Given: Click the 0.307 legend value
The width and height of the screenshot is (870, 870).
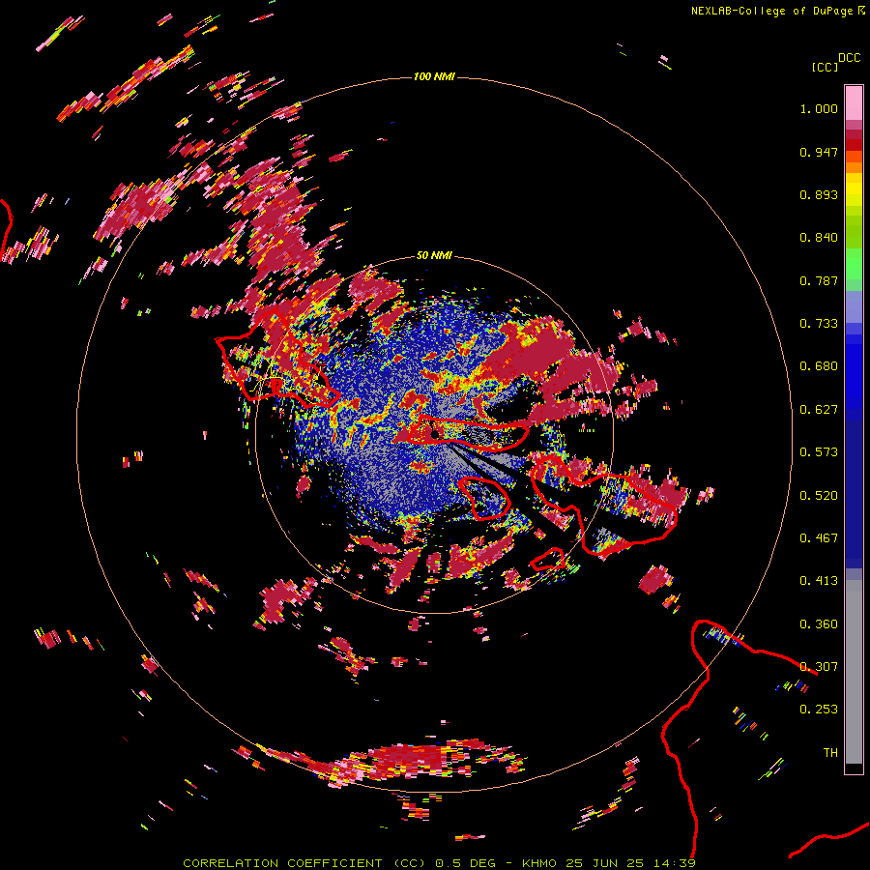Looking at the screenshot, I should (819, 667).
